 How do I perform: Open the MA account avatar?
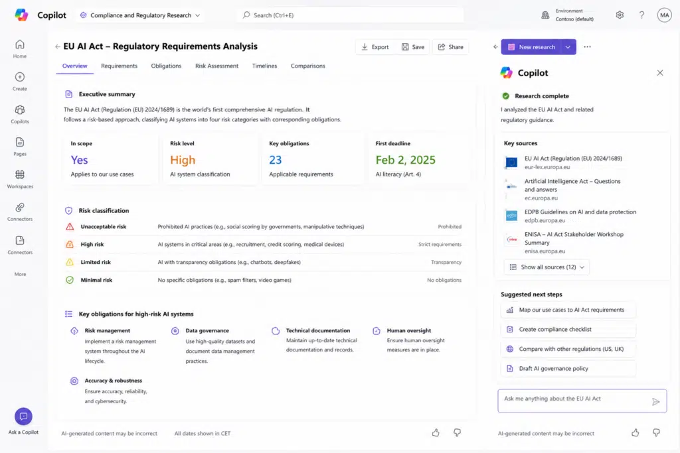coord(664,15)
